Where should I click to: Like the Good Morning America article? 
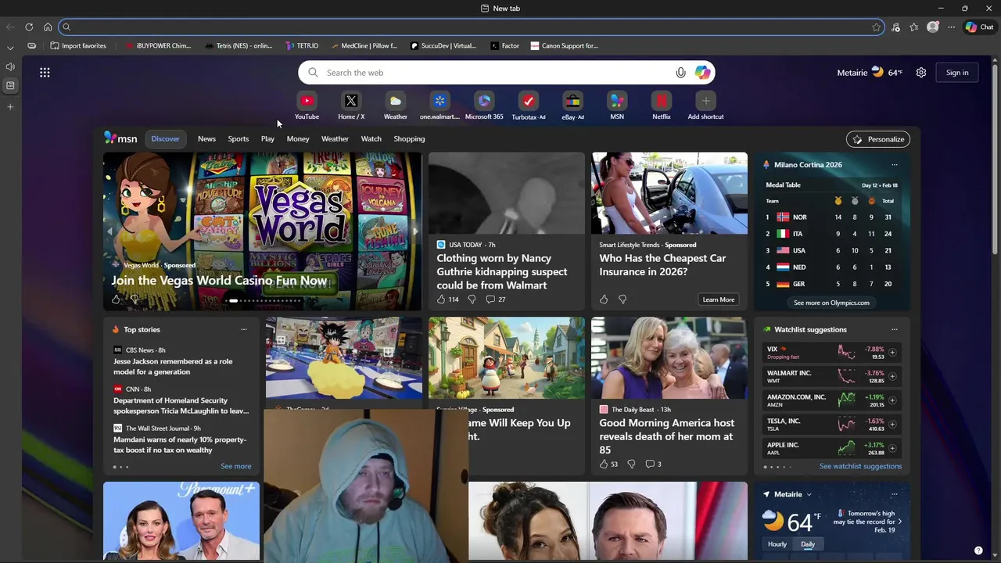click(604, 464)
